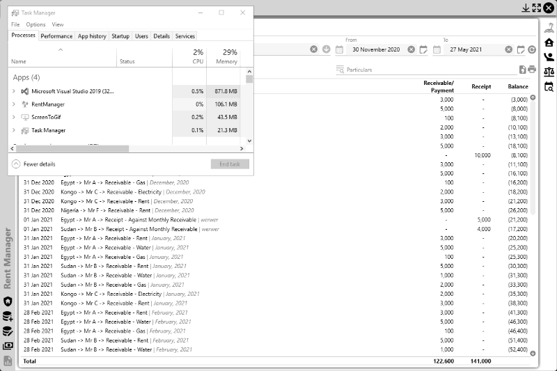The width and height of the screenshot is (557, 371).
Task: Collapse with the Fewer details chevron
Action: point(16,164)
